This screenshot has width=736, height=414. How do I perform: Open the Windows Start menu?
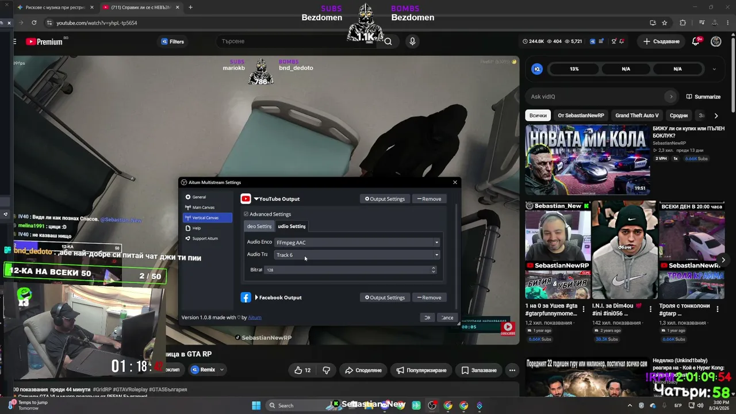point(256,405)
